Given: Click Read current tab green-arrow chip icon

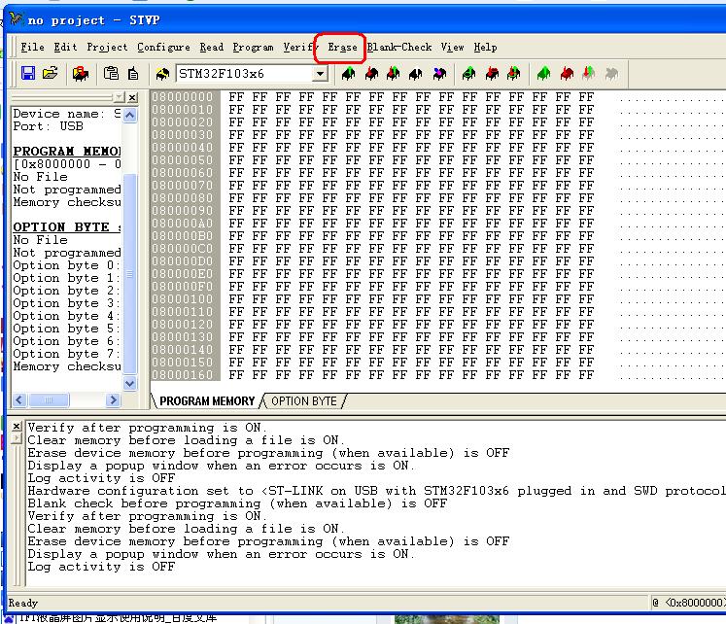Looking at the screenshot, I should pyautogui.click(x=349, y=74).
